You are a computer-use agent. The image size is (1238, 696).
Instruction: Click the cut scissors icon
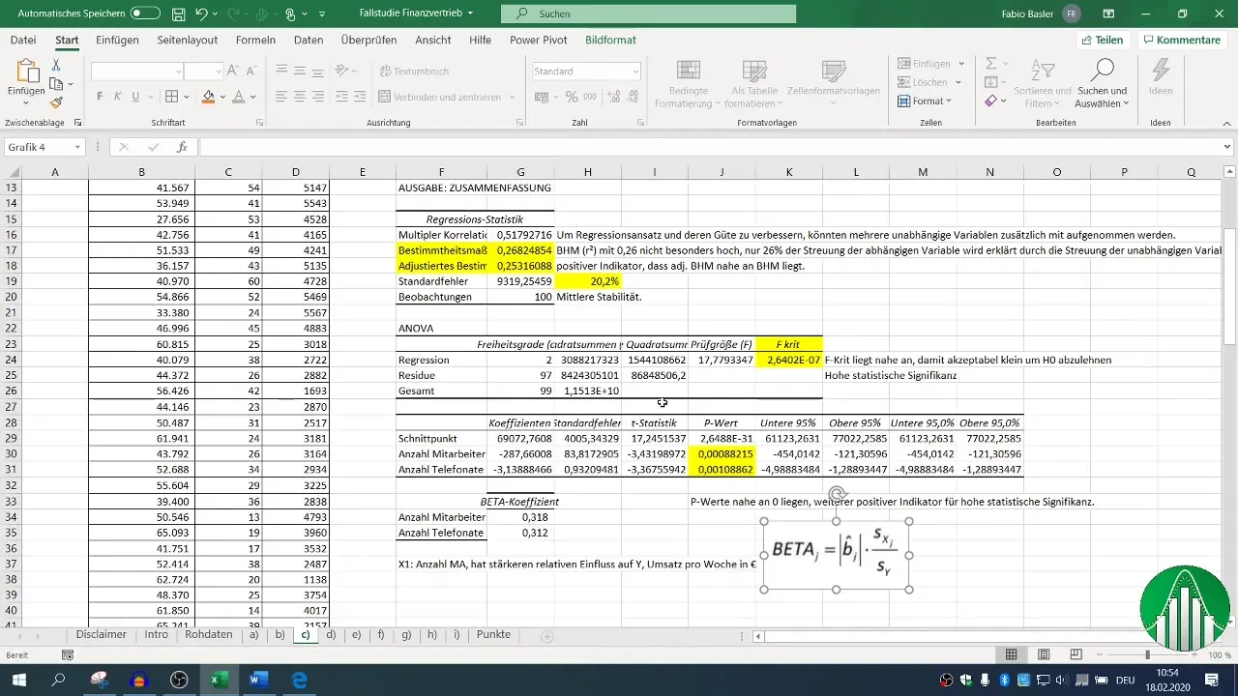[56, 65]
